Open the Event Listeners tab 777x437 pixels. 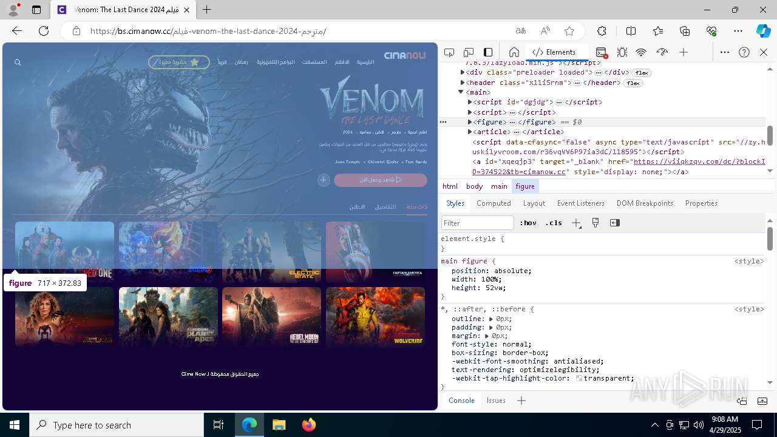pyautogui.click(x=581, y=203)
